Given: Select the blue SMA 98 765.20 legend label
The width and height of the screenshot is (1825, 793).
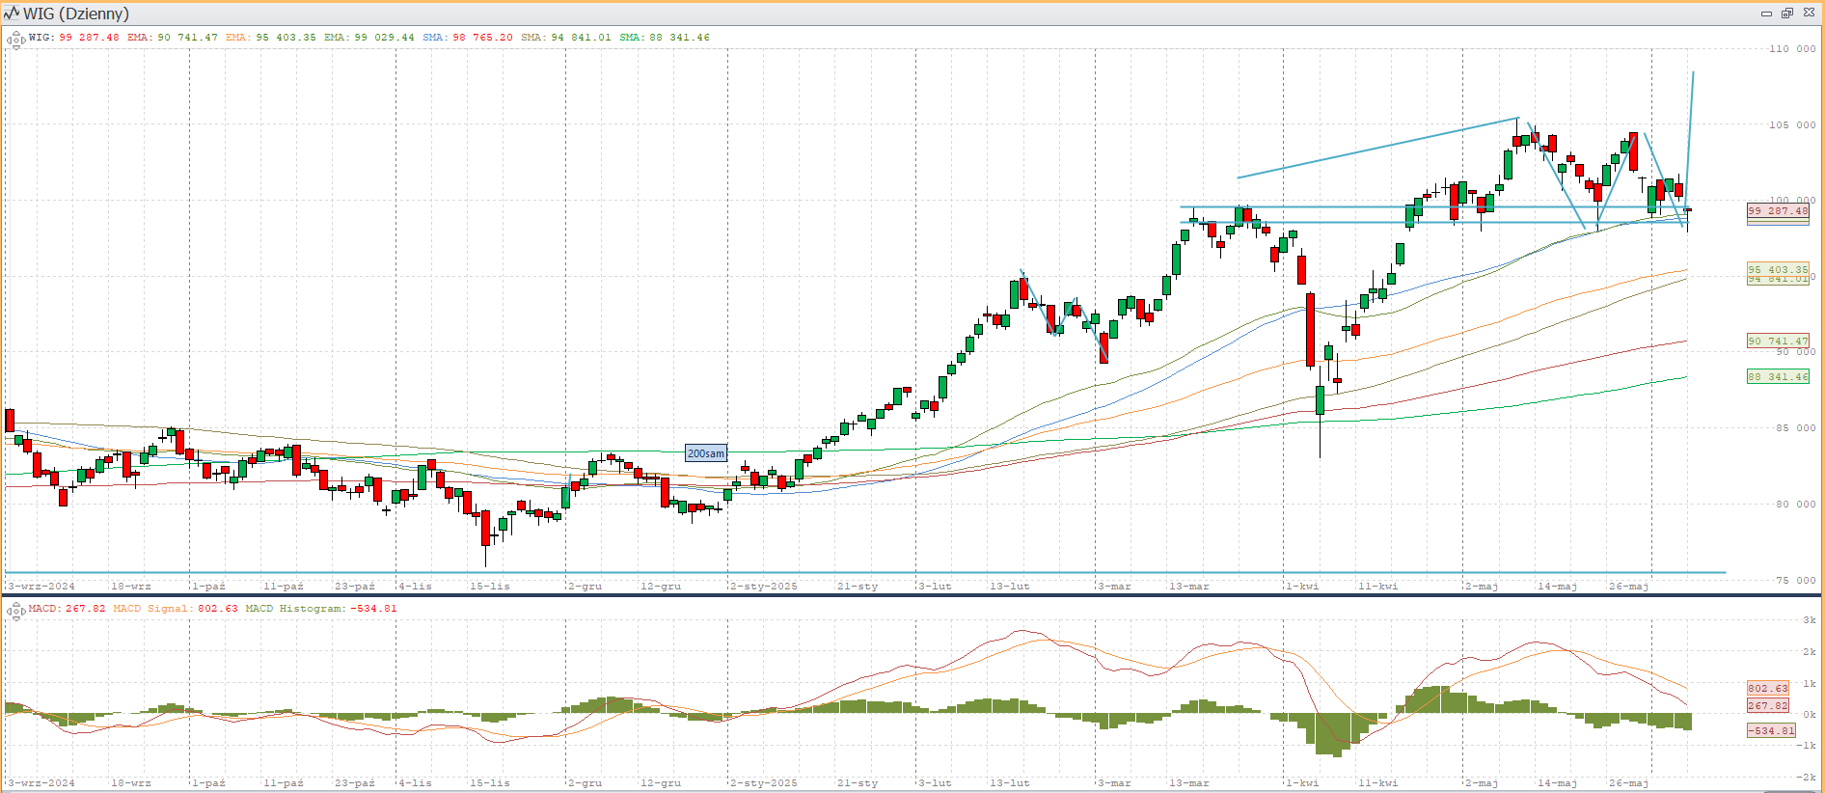Looking at the screenshot, I should point(468,38).
